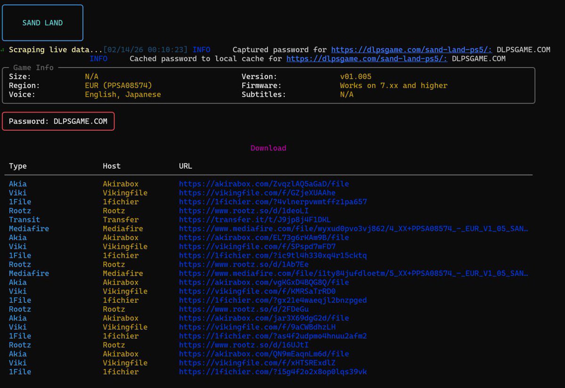Open the vikingfile.com 9aCWBdhzLH link

coord(257,327)
